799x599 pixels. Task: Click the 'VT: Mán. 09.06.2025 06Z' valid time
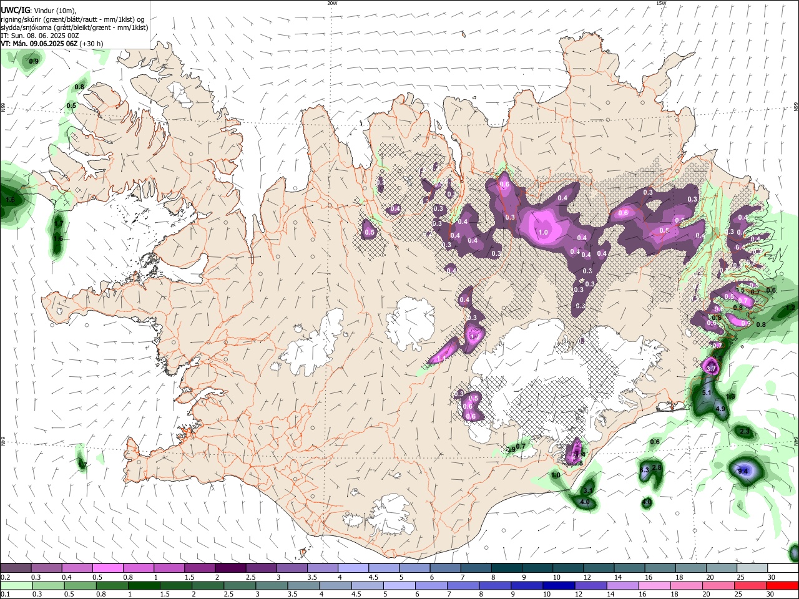(39, 44)
